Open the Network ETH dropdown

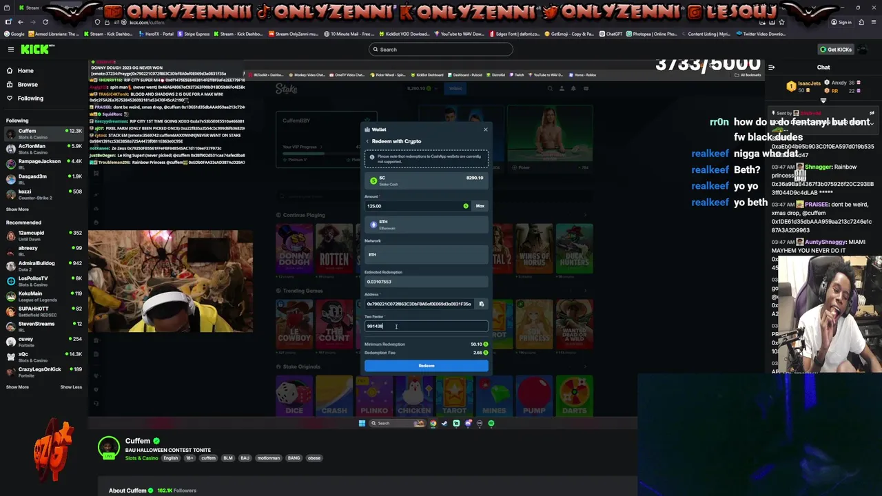click(x=426, y=255)
